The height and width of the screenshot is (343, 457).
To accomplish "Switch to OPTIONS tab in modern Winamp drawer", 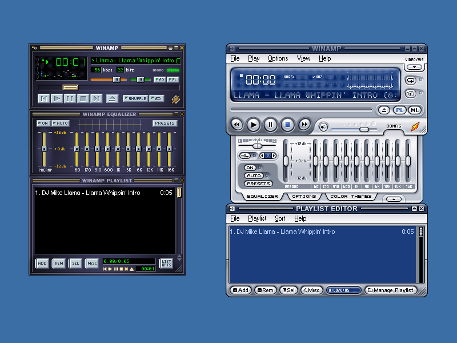I will point(304,196).
